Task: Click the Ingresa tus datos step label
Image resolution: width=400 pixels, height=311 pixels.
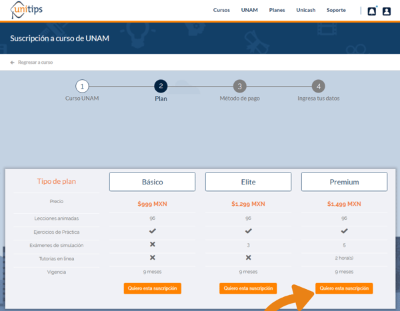Action: click(319, 99)
